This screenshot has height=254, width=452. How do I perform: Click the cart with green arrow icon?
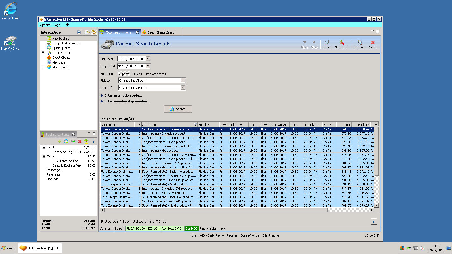(x=73, y=141)
